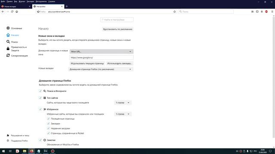The width and height of the screenshot is (275, 154).
Task: Close the Новая вкладка tab
Action: pyautogui.click(x=30, y=6)
